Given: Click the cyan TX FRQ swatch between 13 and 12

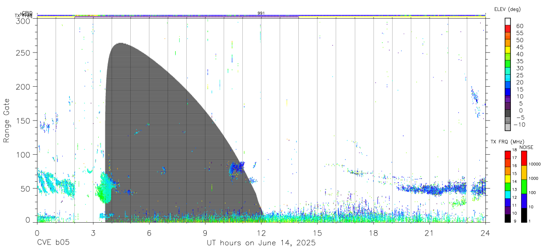Looking at the screenshot, I should click(x=508, y=194).
